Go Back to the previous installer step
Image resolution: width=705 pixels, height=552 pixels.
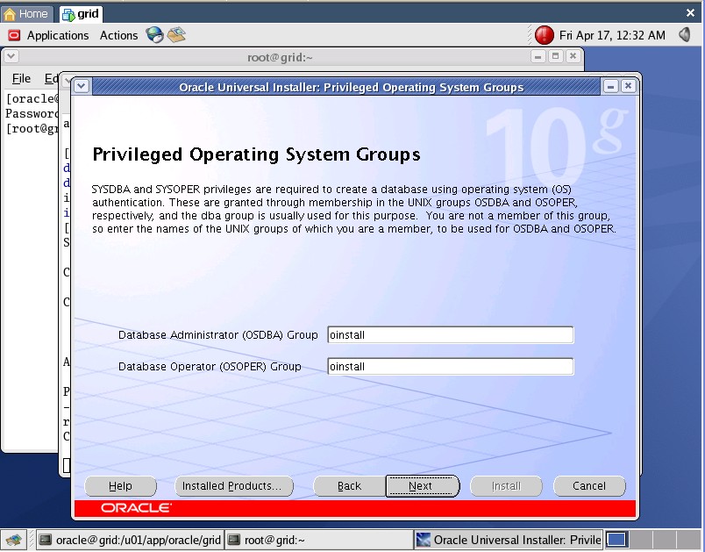click(x=349, y=486)
